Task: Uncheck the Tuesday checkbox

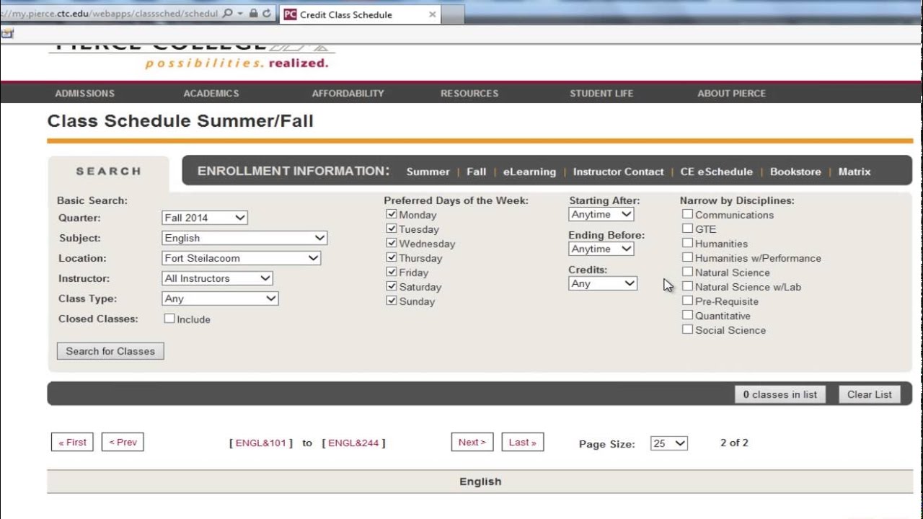Action: coord(392,229)
